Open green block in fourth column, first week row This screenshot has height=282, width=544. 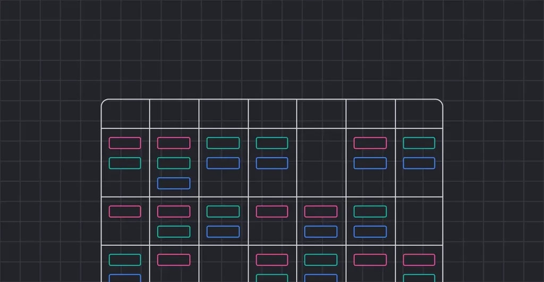coord(272,143)
